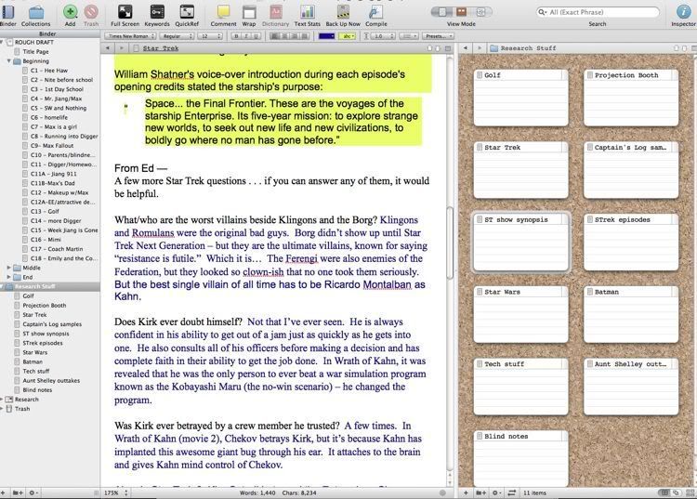Switch to document view mode
Viewport: 697px width, 499px height.
441,12
